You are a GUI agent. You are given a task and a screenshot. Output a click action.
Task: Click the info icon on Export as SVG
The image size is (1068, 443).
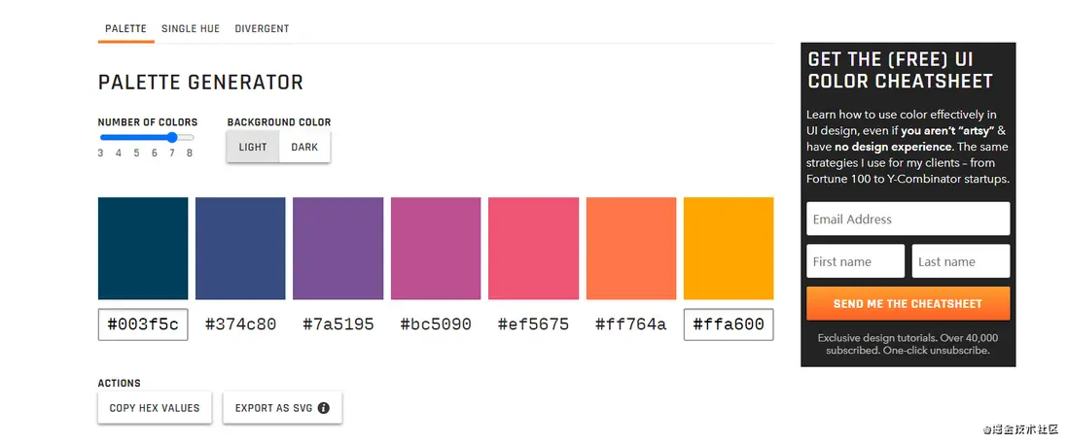[x=324, y=408]
